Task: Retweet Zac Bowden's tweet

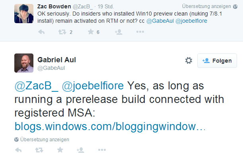Action: (62, 32)
